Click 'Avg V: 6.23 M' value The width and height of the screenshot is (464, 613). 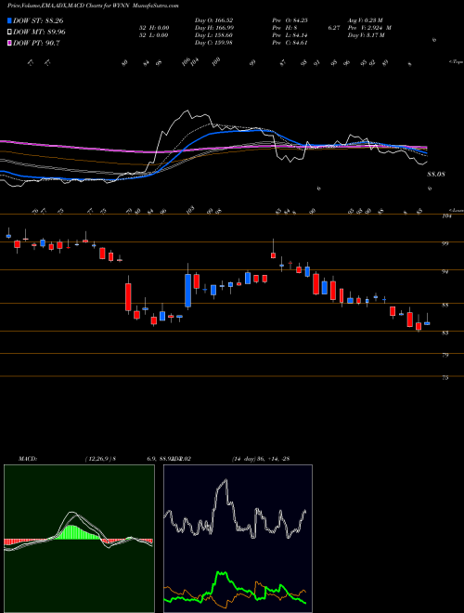[x=367, y=20]
